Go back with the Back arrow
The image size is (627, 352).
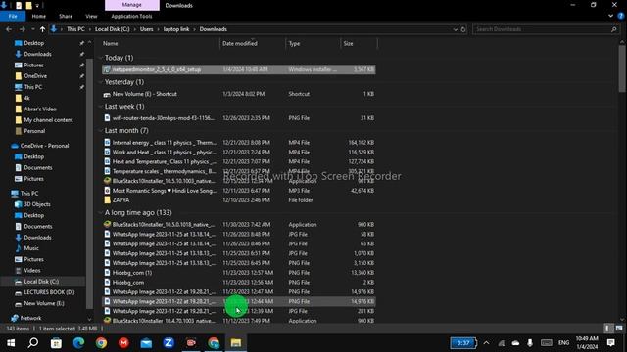[x=9, y=29]
